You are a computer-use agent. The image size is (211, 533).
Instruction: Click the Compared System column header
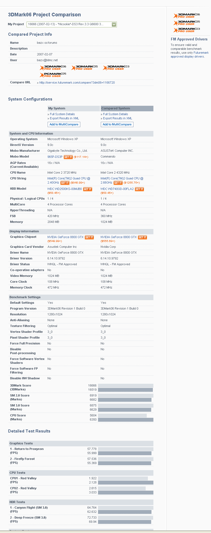click(x=127, y=108)
